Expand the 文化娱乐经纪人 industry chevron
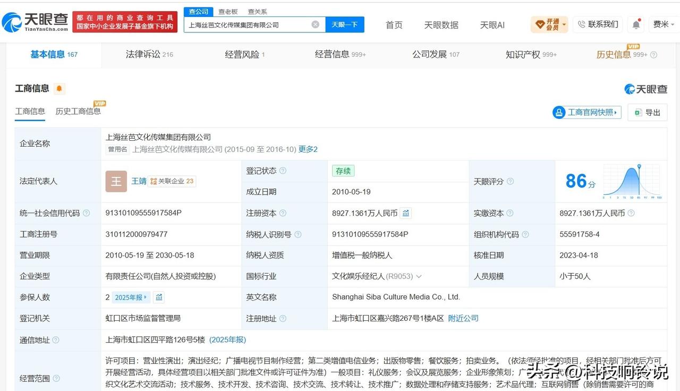Viewport: 680px width, 391px height. coord(419,276)
